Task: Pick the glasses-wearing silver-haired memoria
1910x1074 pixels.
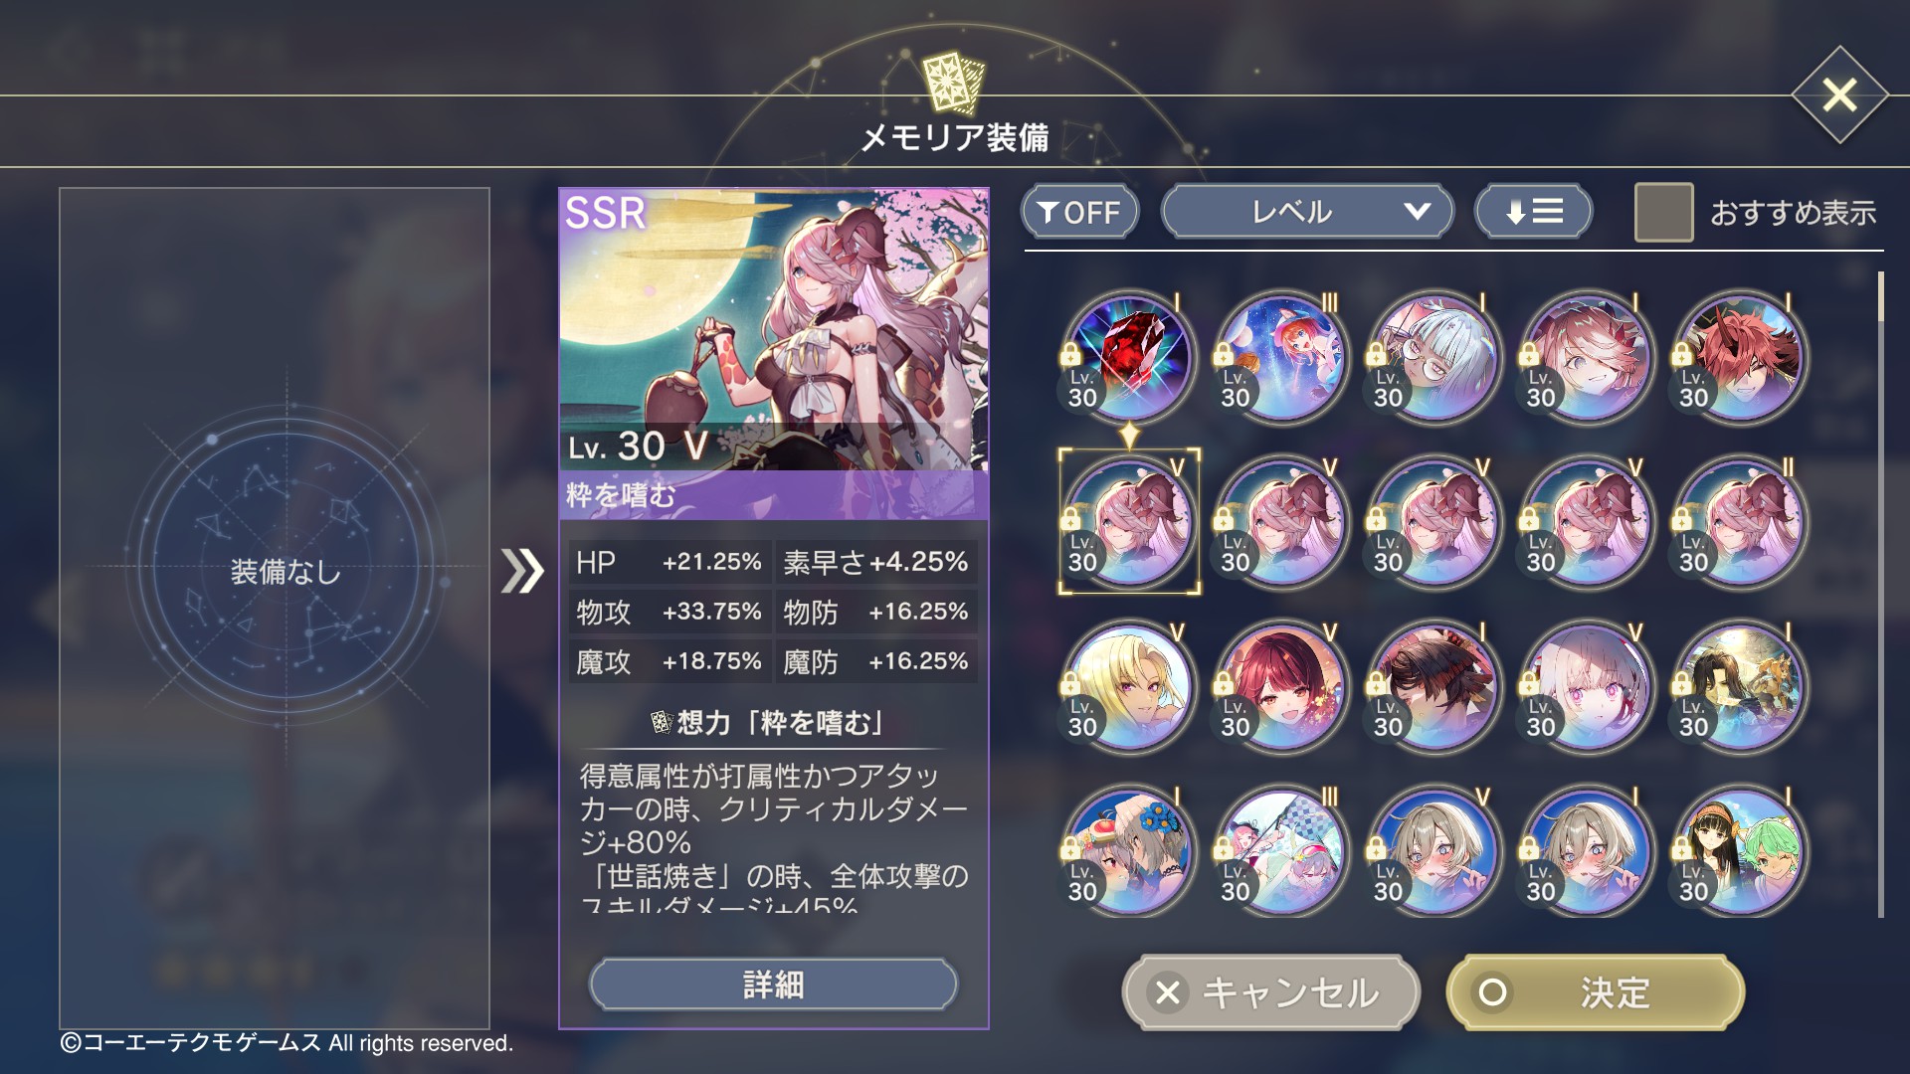Action: tap(1434, 358)
